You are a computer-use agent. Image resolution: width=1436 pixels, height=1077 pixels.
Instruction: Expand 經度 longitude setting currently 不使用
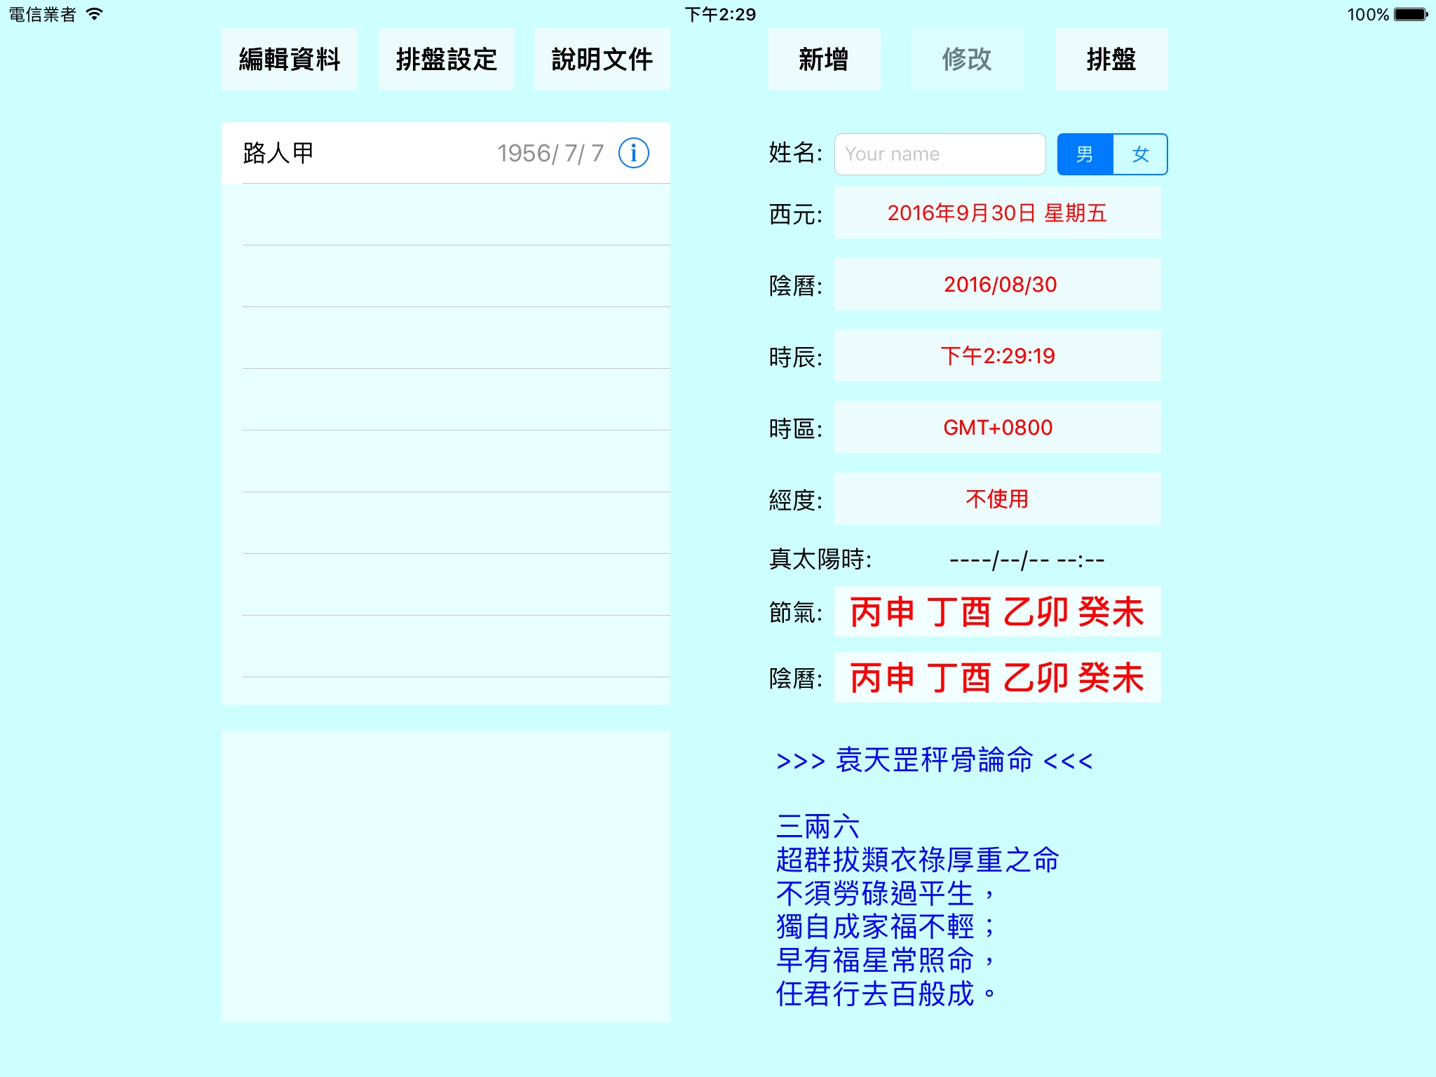click(1000, 499)
